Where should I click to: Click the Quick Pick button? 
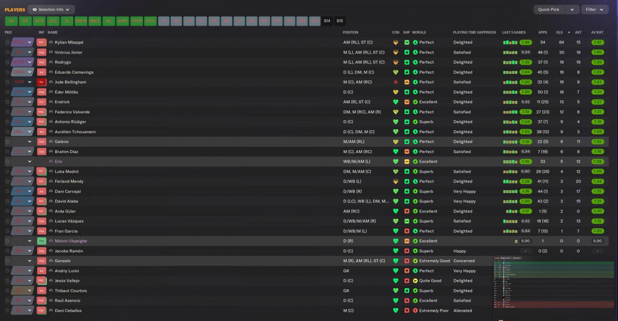pos(549,10)
